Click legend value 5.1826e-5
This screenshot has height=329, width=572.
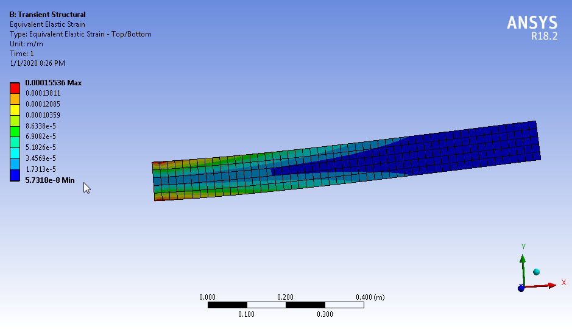40,147
